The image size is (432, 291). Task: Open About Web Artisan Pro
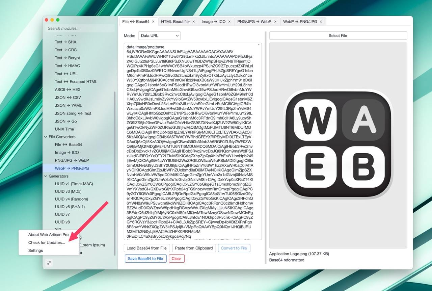click(48, 235)
